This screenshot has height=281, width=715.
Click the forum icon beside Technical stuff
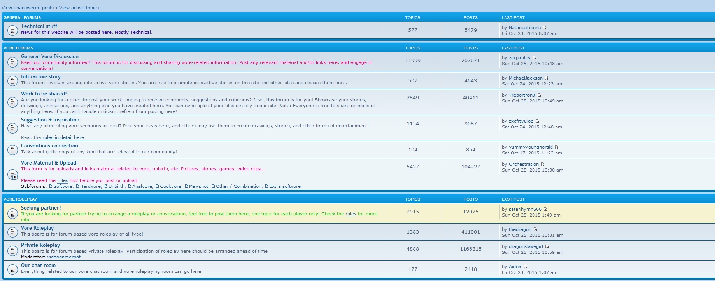pyautogui.click(x=13, y=30)
